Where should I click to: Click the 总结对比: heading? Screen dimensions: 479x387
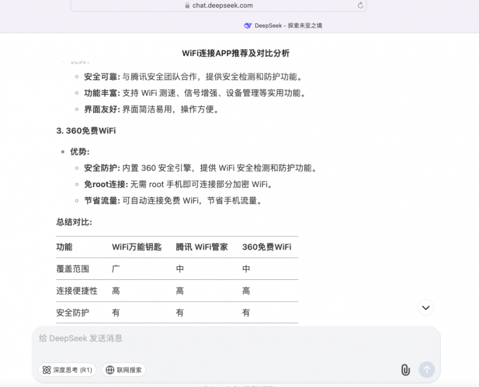[x=74, y=222]
